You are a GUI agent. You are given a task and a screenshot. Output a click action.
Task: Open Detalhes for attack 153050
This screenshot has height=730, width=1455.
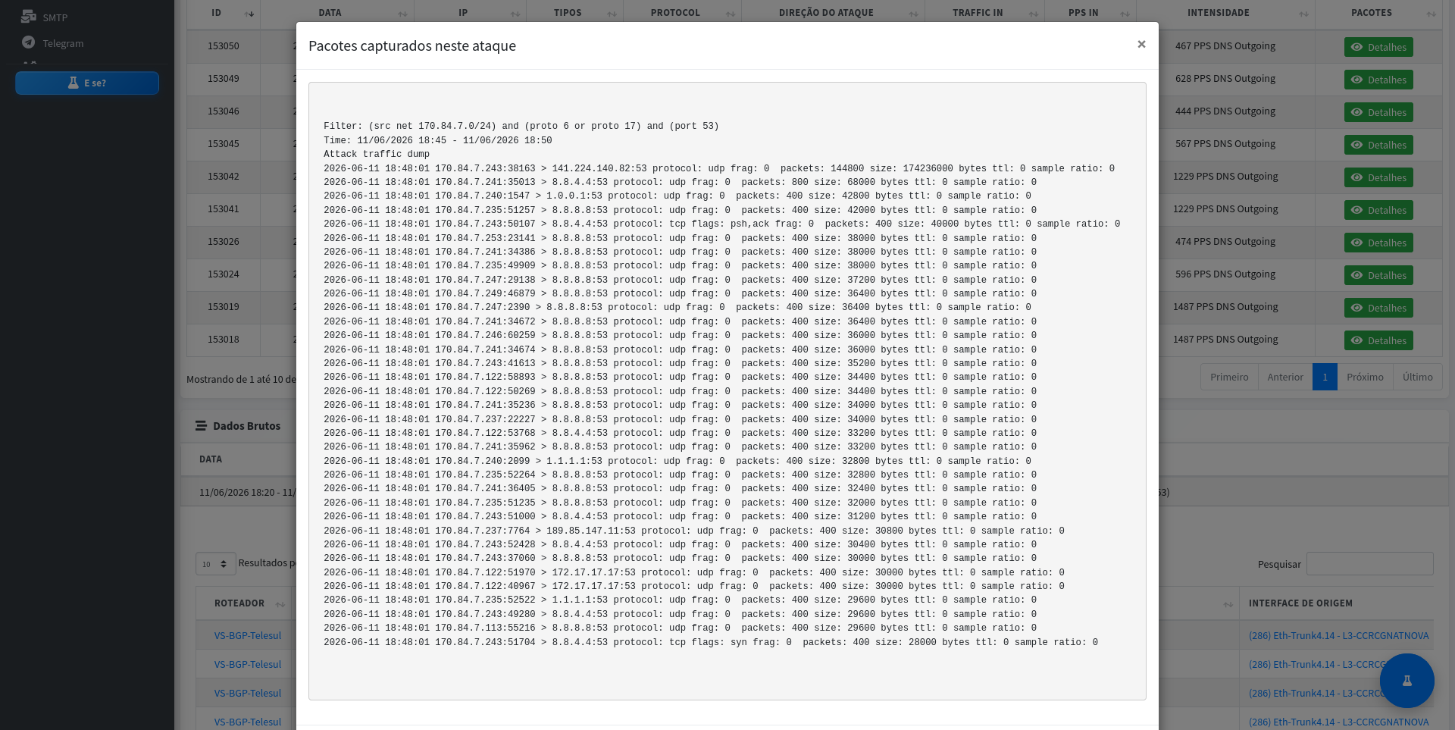(x=1378, y=47)
